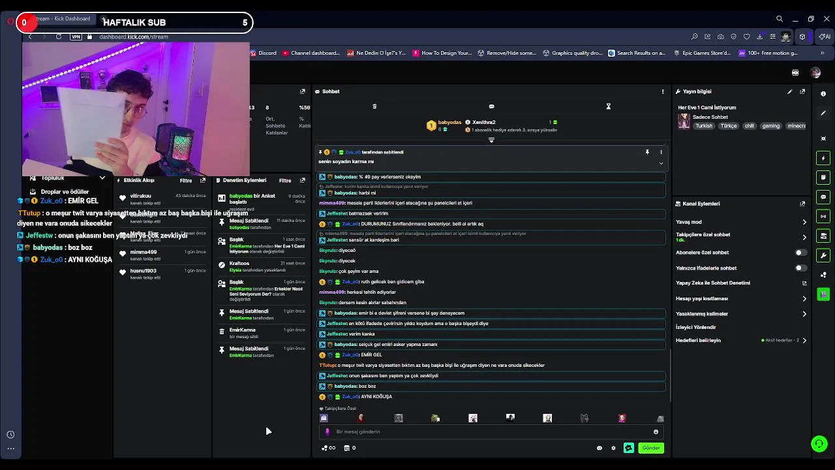Unpin the pinned message via pin icon
835x470 pixels.
647,152
